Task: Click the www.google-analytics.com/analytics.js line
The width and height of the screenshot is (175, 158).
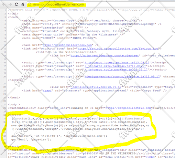Action: (x=78, y=129)
